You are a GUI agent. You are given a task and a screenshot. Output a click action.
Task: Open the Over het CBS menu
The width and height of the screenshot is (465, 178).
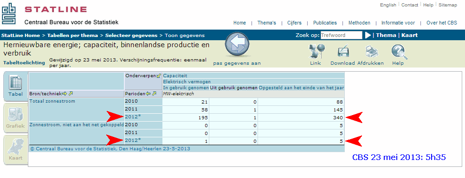[442, 23]
